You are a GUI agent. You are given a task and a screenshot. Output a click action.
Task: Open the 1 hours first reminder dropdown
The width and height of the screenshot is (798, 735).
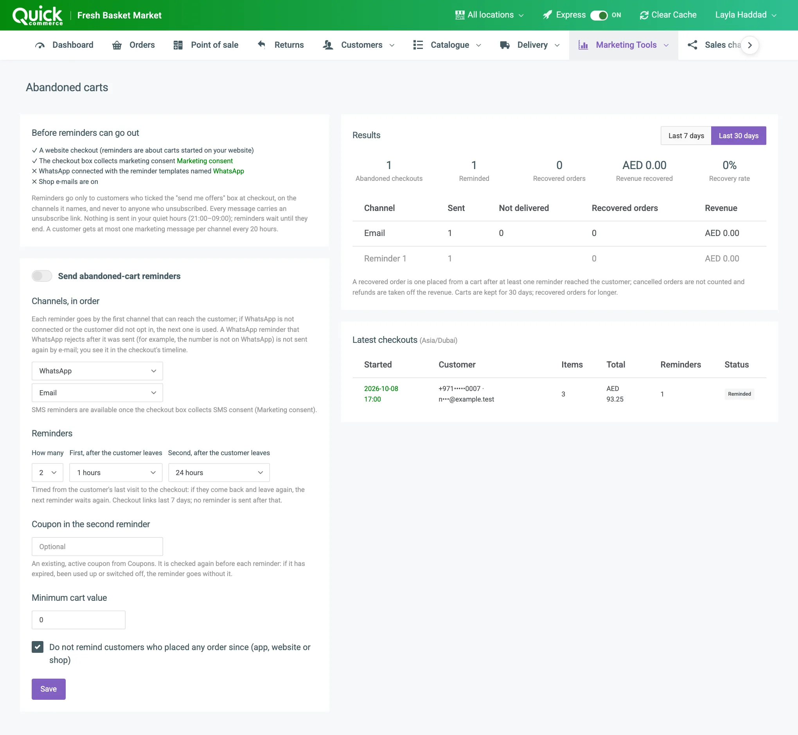pos(116,472)
